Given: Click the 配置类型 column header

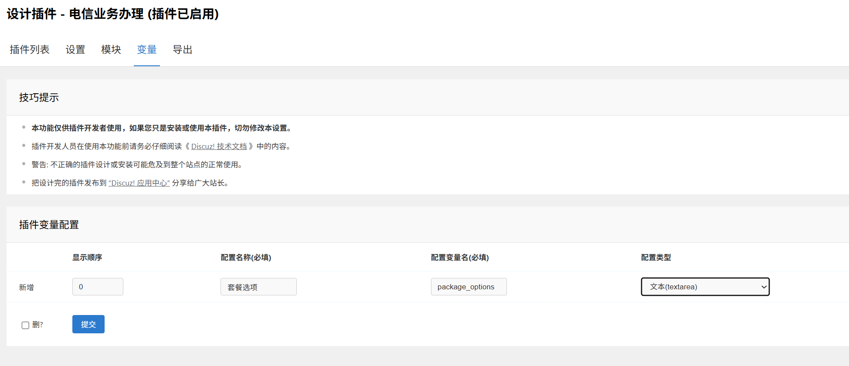Looking at the screenshot, I should [x=656, y=258].
